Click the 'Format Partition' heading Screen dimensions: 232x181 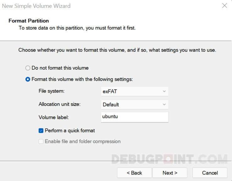[29, 21]
